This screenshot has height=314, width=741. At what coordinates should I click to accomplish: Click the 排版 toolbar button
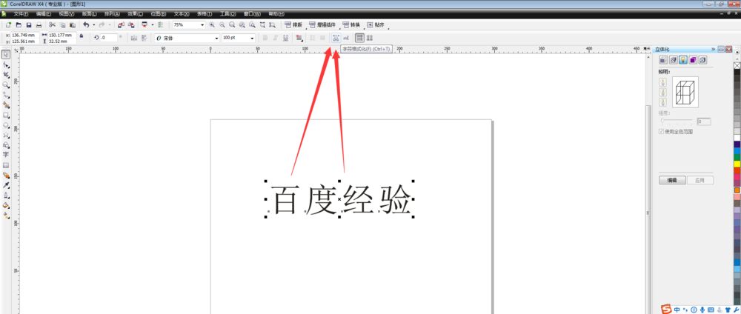(294, 24)
